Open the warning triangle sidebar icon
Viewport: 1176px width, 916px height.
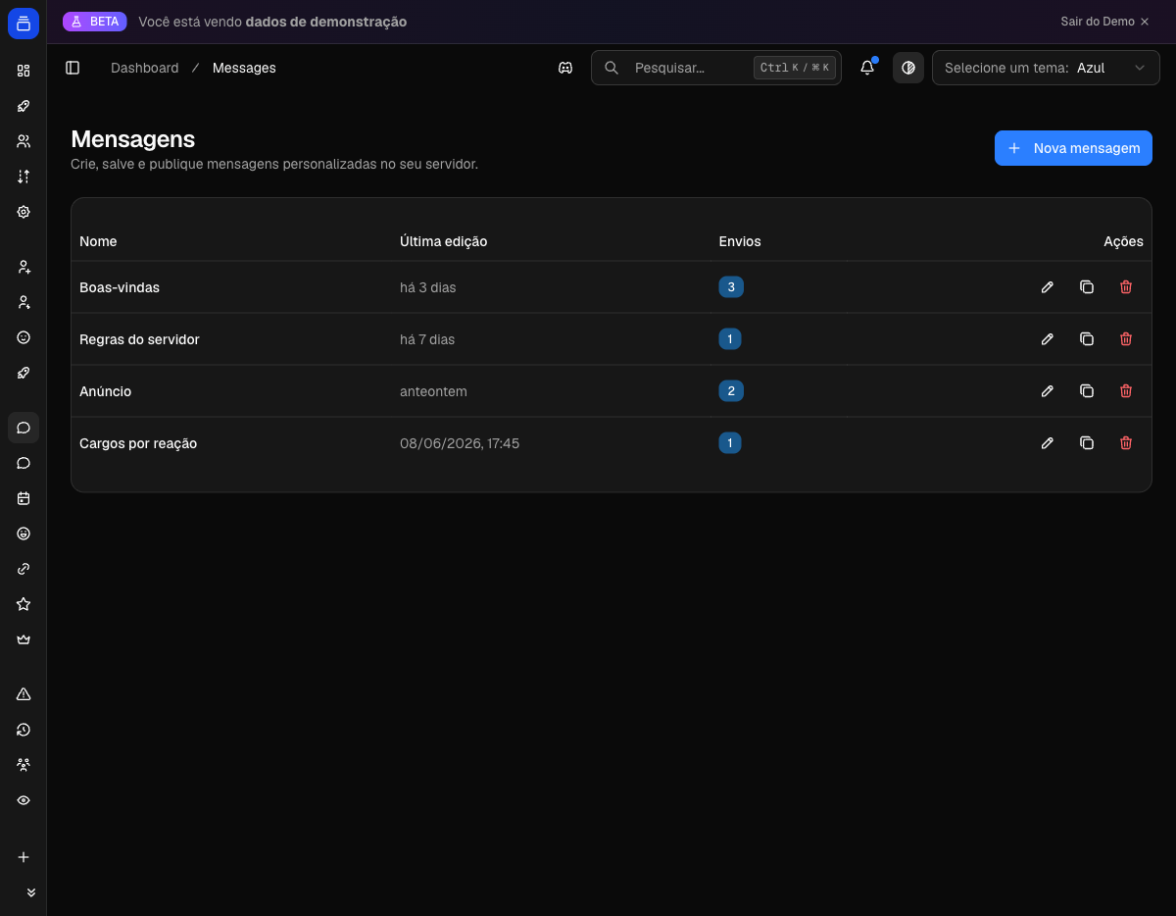click(x=24, y=694)
